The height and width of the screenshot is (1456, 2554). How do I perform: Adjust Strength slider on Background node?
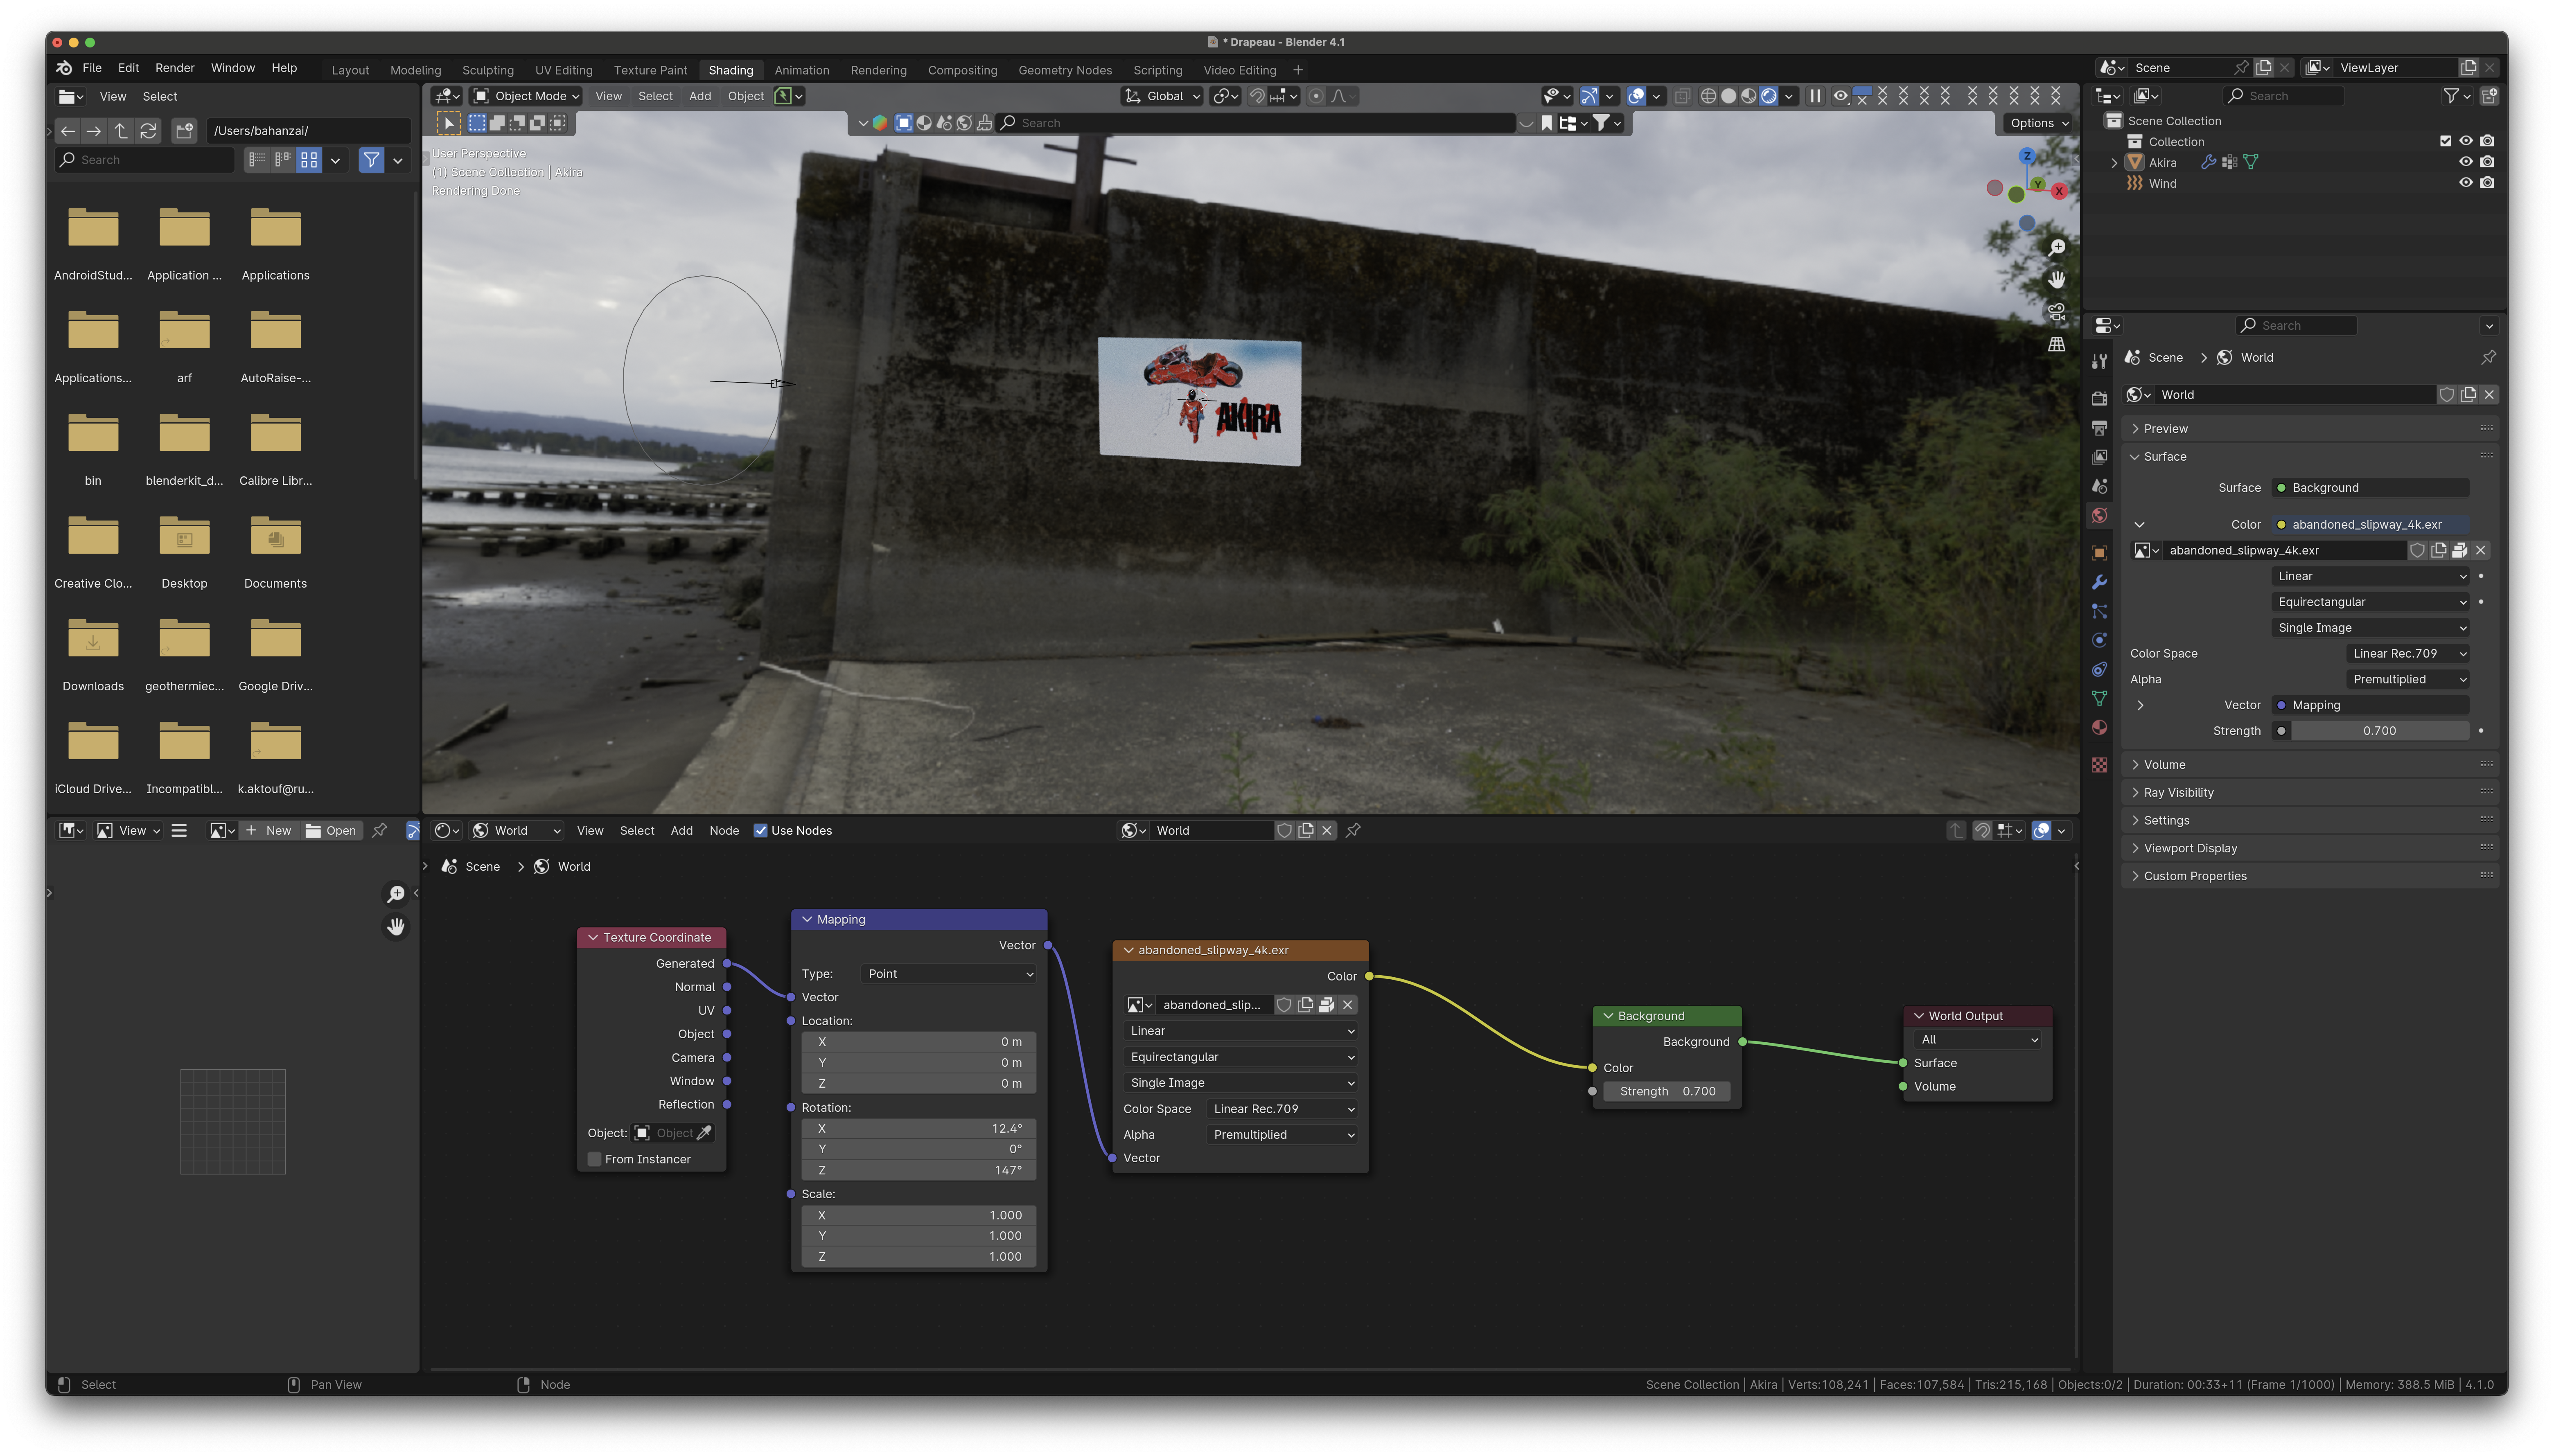1667,1091
